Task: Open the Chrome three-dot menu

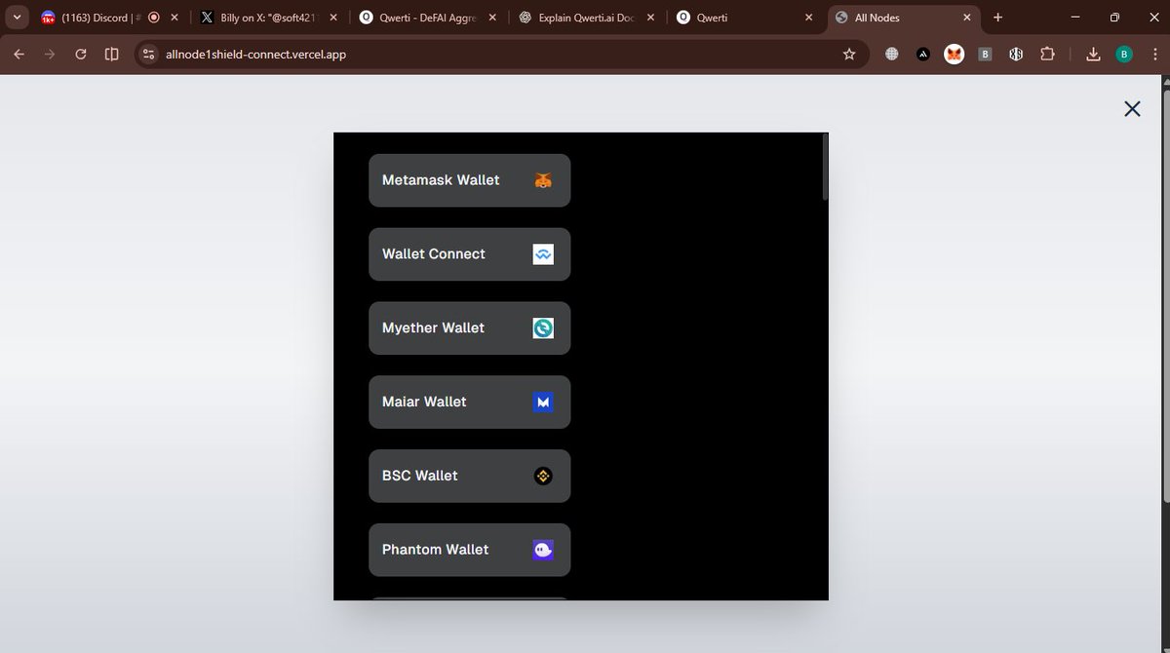Action: [x=1154, y=55]
